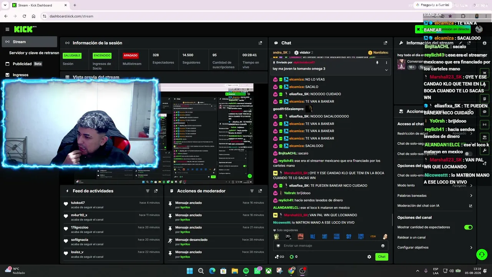Click the stream preview thumbnail
492x277 pixels.
pos(163,133)
